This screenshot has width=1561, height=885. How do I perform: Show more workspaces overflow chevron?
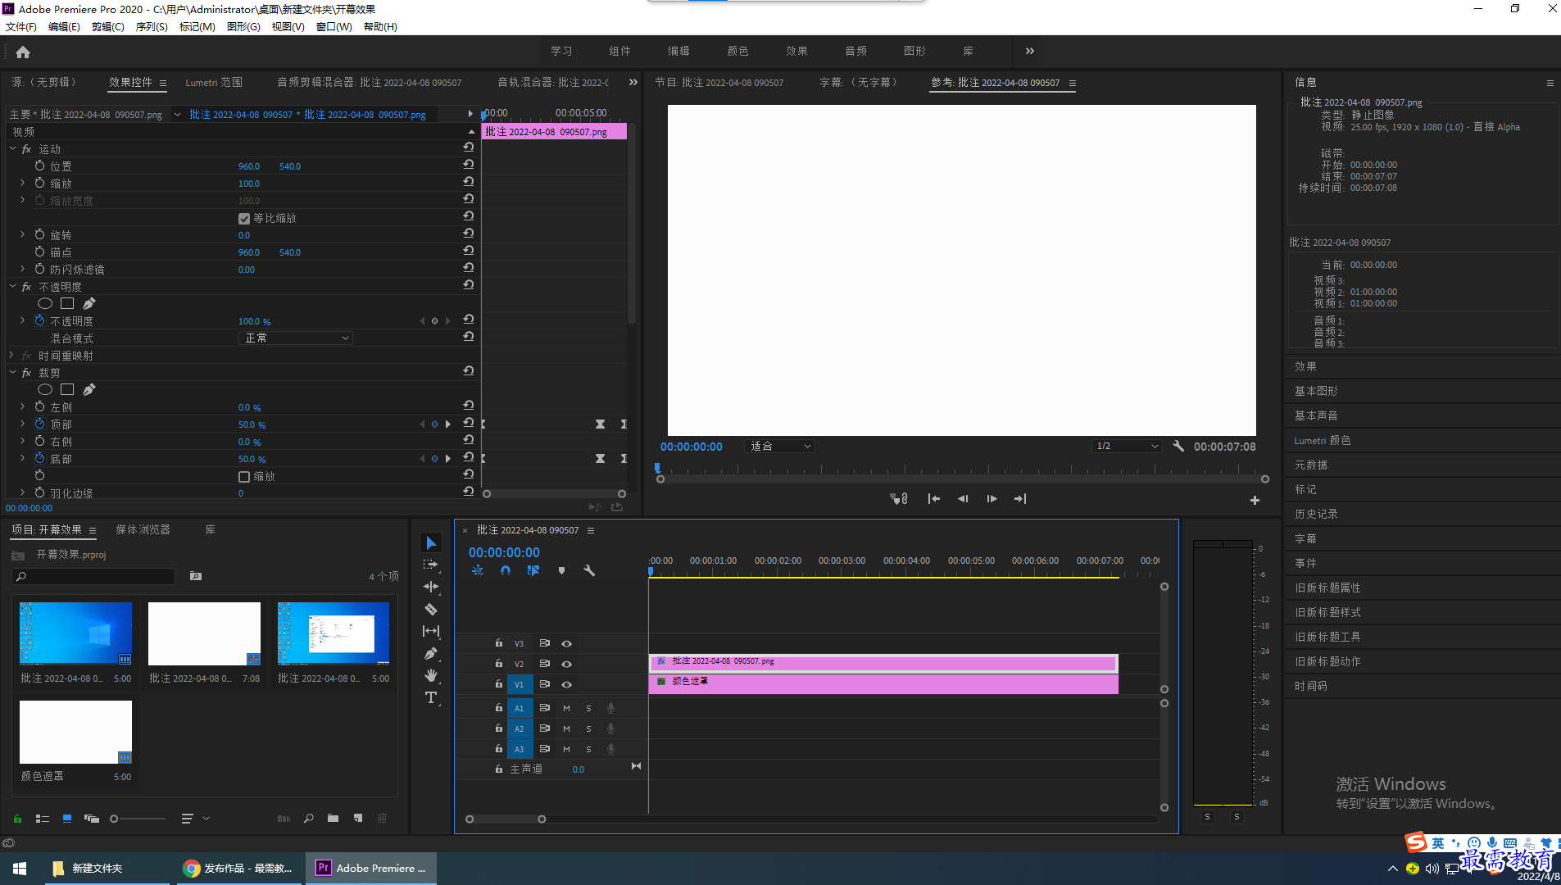pyautogui.click(x=1030, y=51)
